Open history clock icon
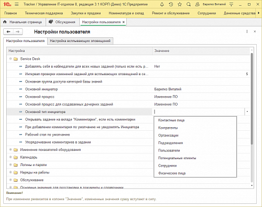Viewport: 262px width, 207px height. click(x=171, y=4)
